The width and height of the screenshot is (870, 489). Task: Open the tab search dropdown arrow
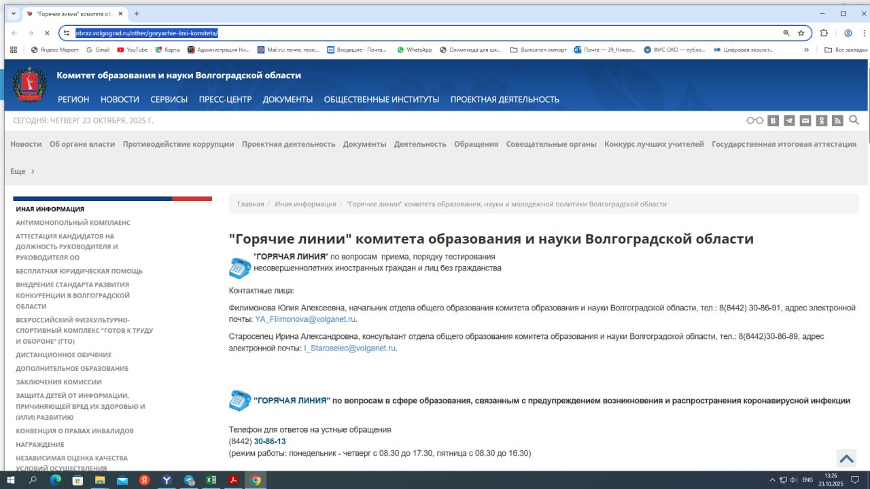(x=13, y=14)
